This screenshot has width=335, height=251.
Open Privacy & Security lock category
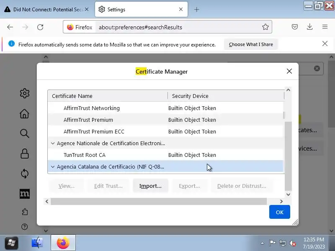(25, 154)
